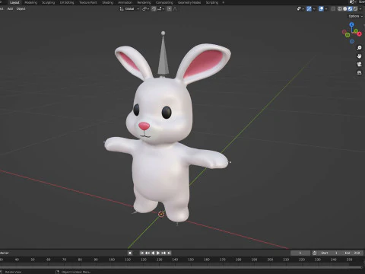The height and width of the screenshot is (274, 365).
Task: Select the Layout workspace tab
Action: [14, 2]
